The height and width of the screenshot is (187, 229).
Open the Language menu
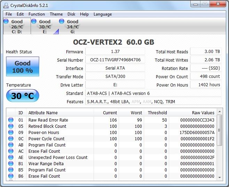103,14
